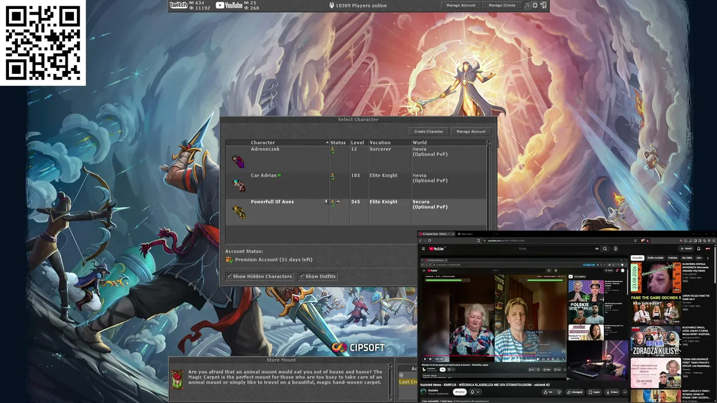Like the Koziolek News video
This screenshot has width=717, height=403.
point(548,392)
